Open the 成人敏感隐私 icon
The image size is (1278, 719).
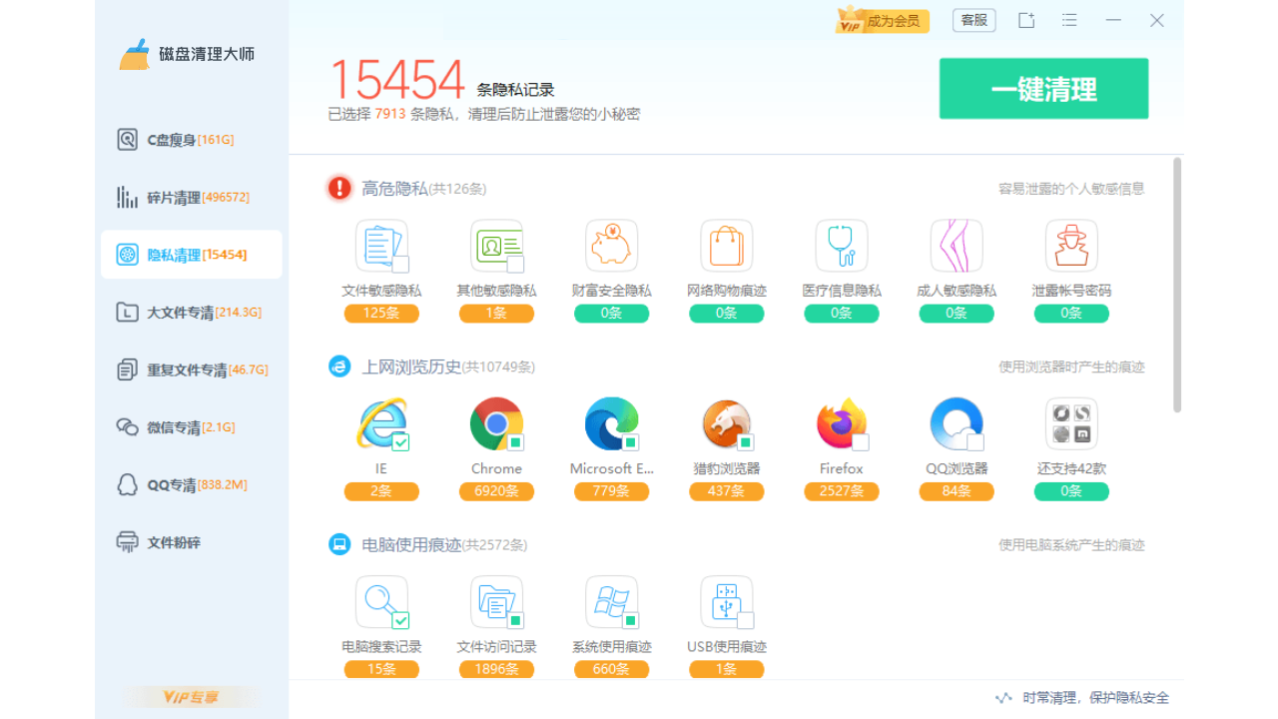[956, 246]
